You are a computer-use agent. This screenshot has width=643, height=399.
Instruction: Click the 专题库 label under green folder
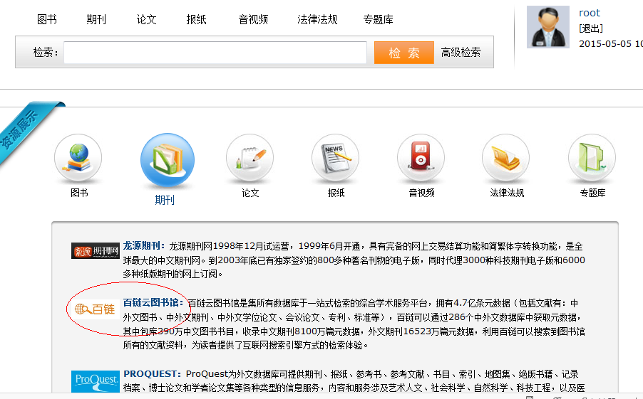tap(592, 193)
